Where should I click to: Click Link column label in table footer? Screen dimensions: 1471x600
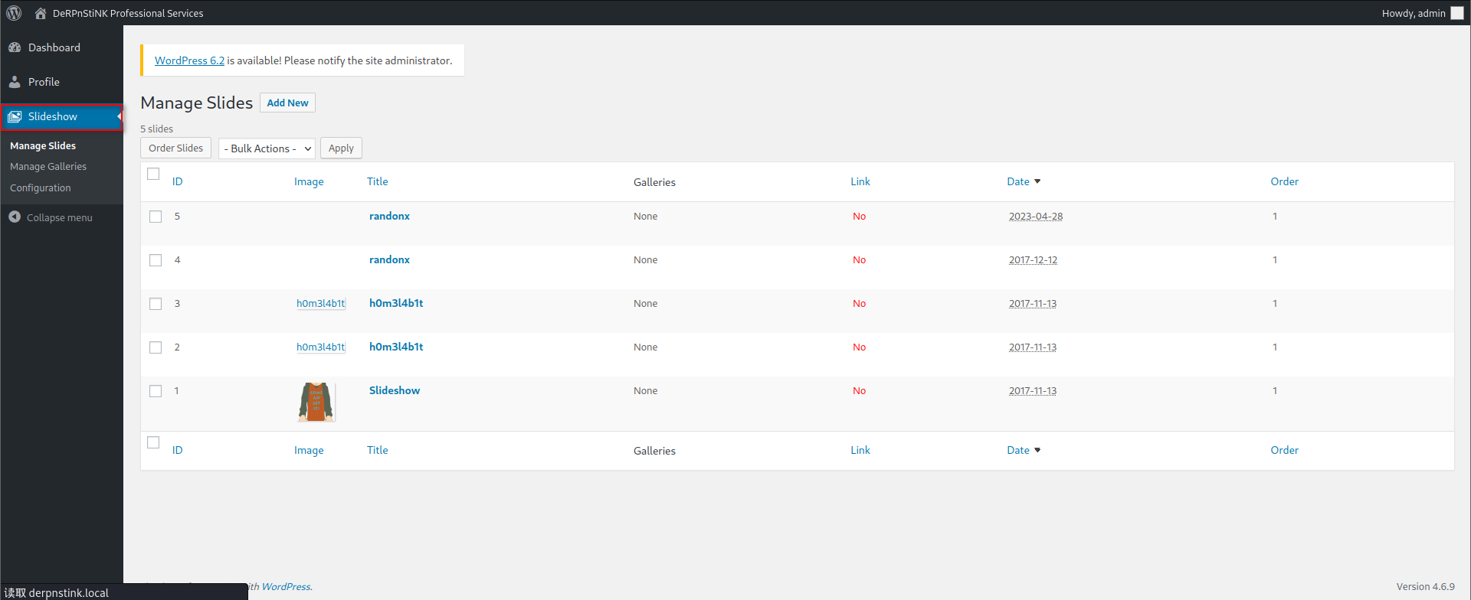click(x=860, y=450)
